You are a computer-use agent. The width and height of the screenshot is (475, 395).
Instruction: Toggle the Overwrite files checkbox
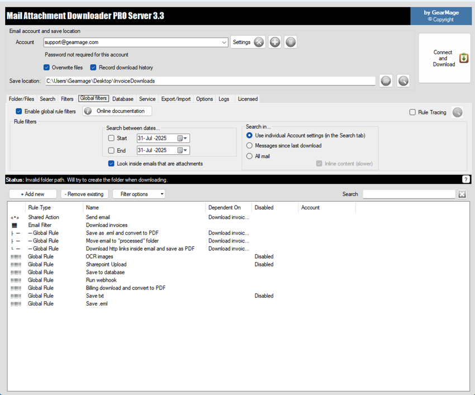point(46,67)
